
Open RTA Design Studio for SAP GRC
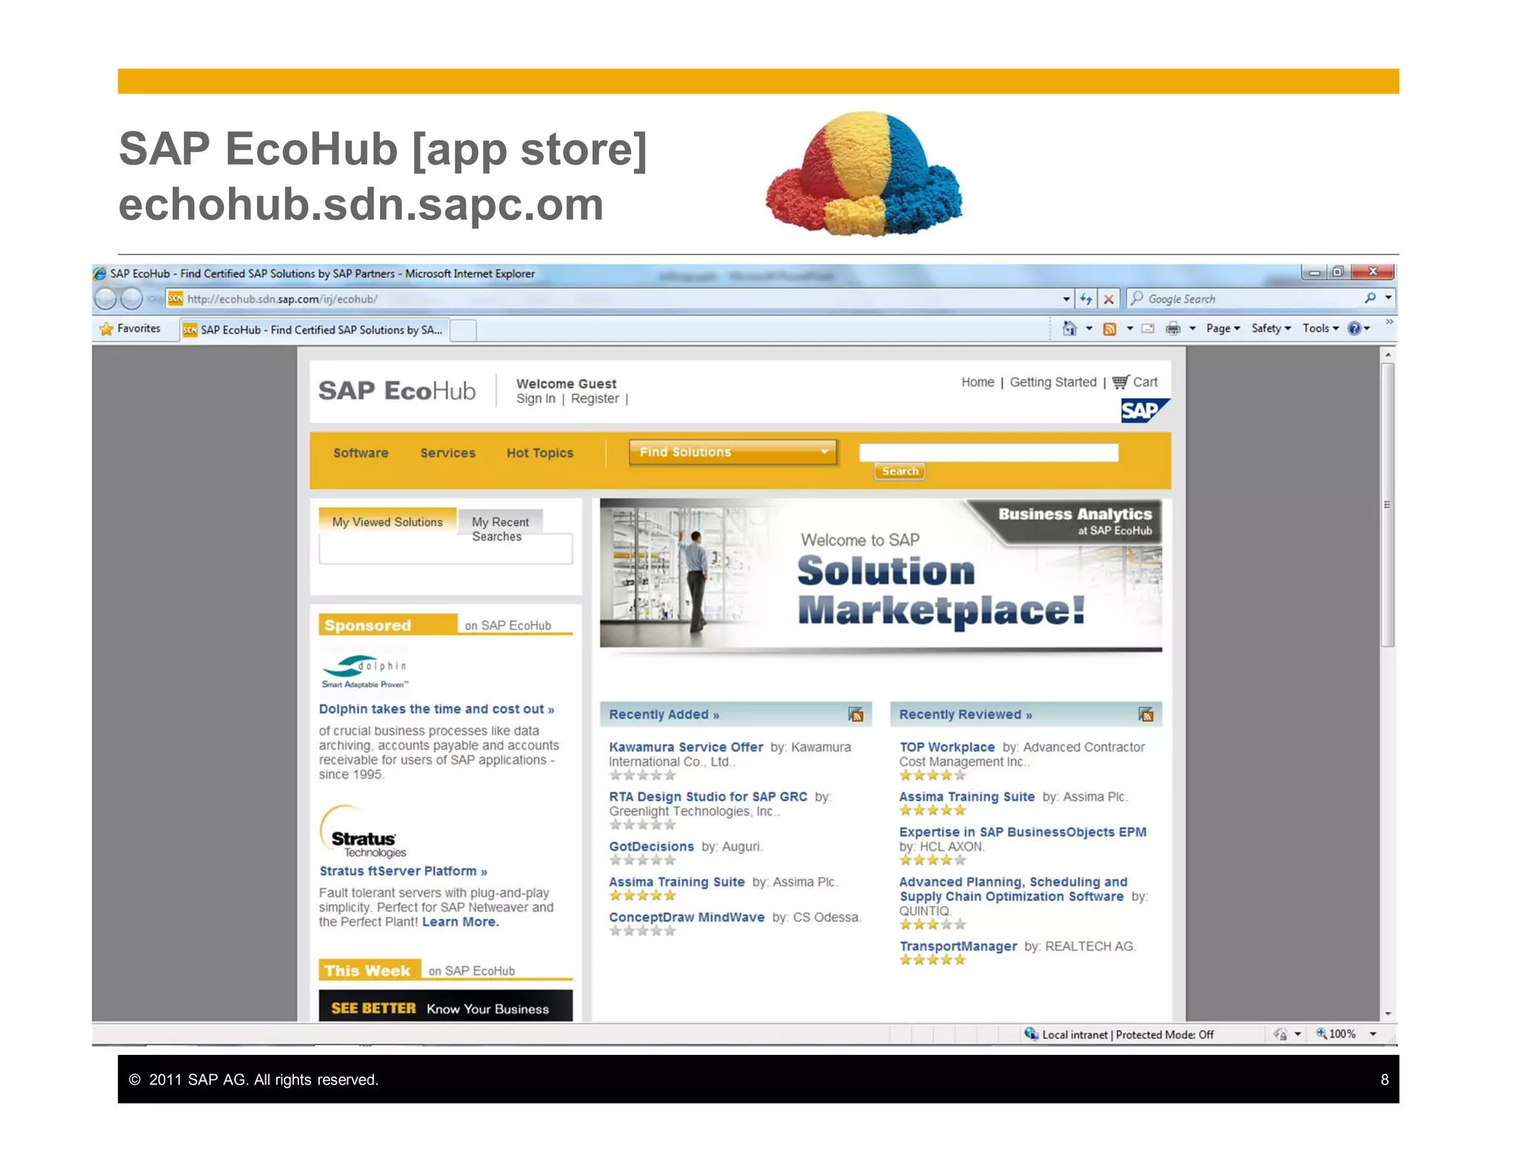pyautogui.click(x=708, y=796)
